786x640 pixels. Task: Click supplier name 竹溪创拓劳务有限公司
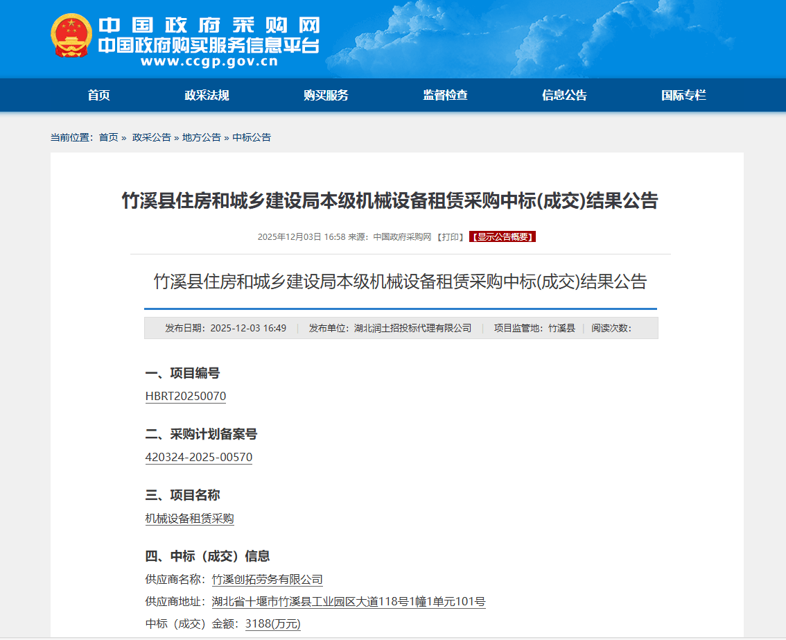coord(267,580)
